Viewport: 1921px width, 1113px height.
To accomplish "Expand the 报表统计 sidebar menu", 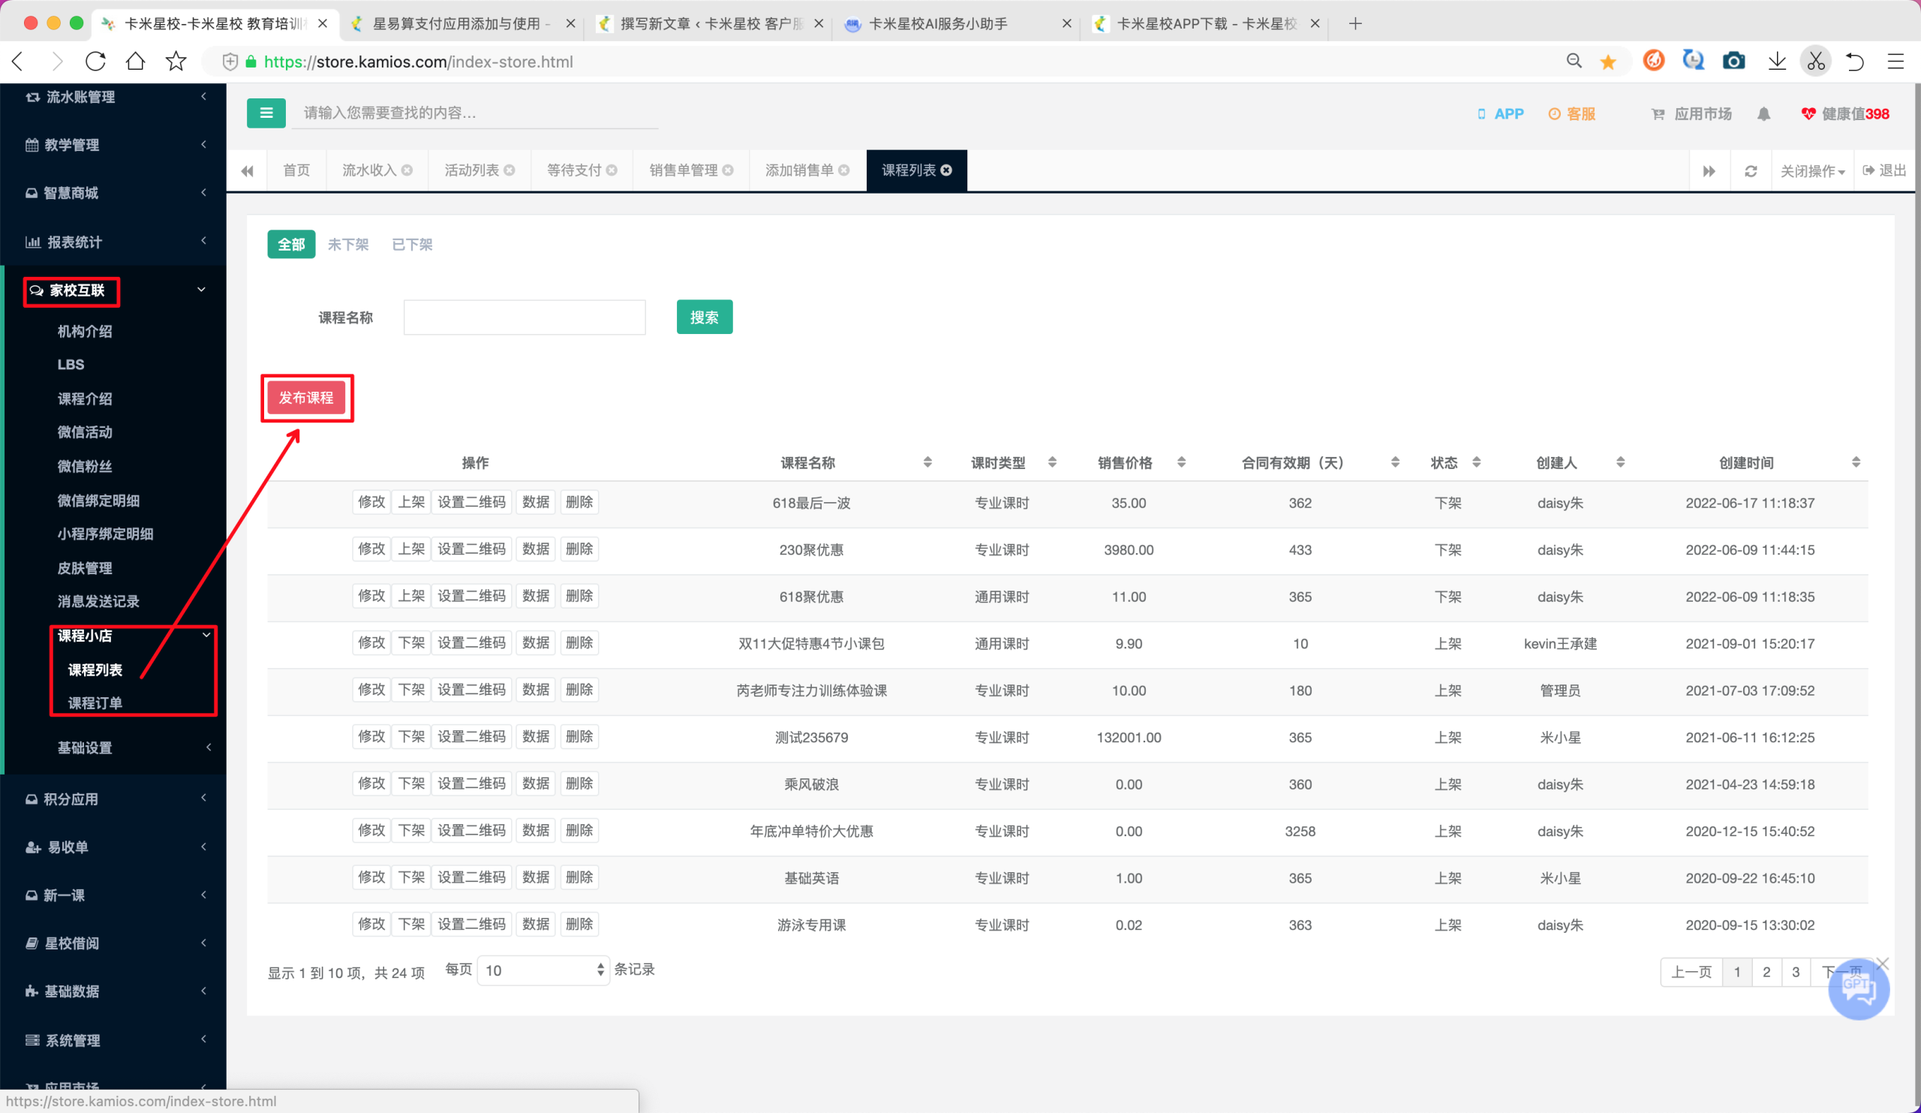I will point(114,242).
